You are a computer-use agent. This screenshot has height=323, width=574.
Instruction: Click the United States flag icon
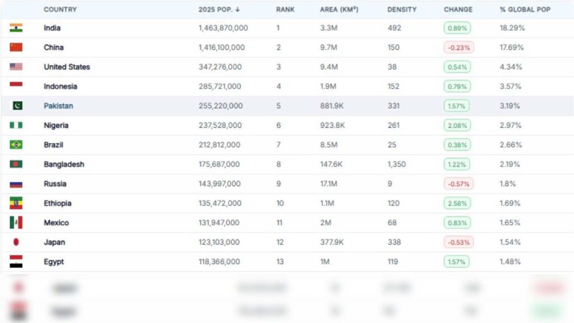click(16, 67)
